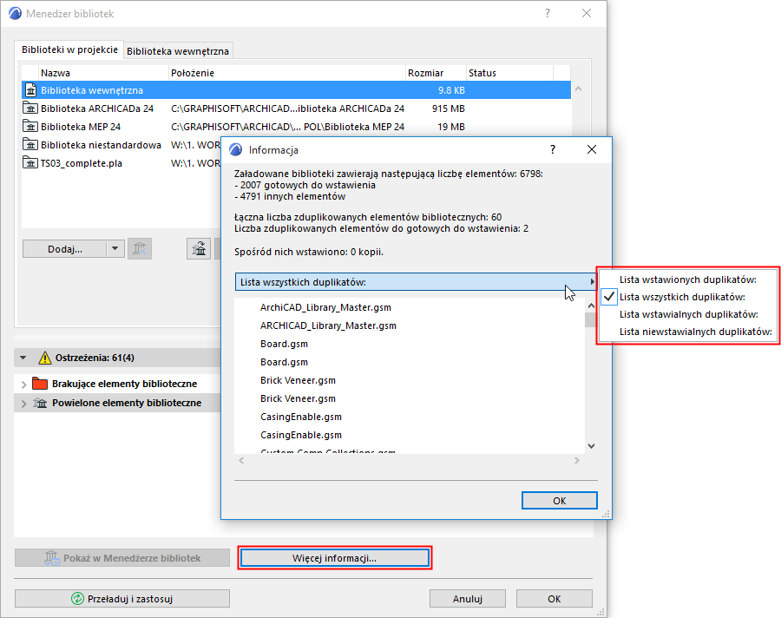Choose Lista wstawionych duplikatów menu entry
This screenshot has height=618, width=781.
point(688,279)
